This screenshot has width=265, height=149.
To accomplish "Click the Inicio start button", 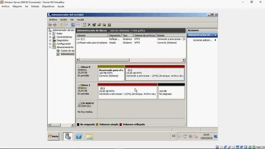I will 53,136.
